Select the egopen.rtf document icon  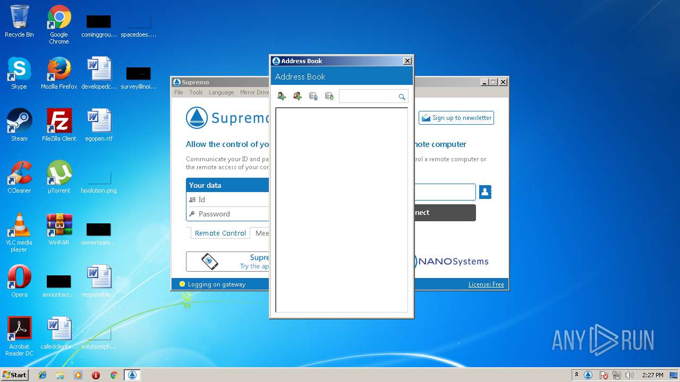point(99,125)
